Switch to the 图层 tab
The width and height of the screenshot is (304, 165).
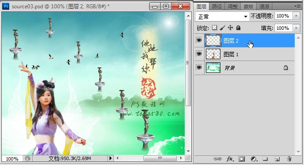[x=201, y=7]
